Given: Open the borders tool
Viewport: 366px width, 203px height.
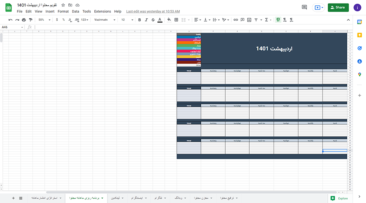Looking at the screenshot, I should point(176,19).
